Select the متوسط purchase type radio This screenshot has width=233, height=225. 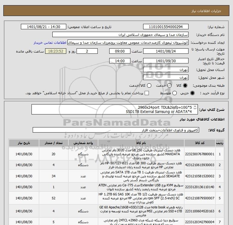[x=175, y=93]
